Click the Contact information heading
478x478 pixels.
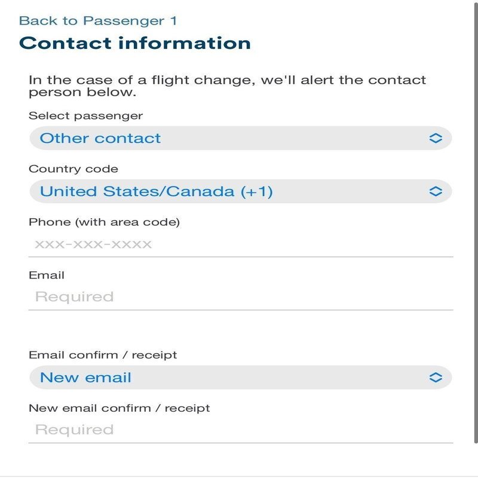135,43
